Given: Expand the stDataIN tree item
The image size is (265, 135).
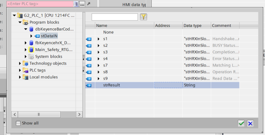Looking at the screenshot, I should coord(31,36).
